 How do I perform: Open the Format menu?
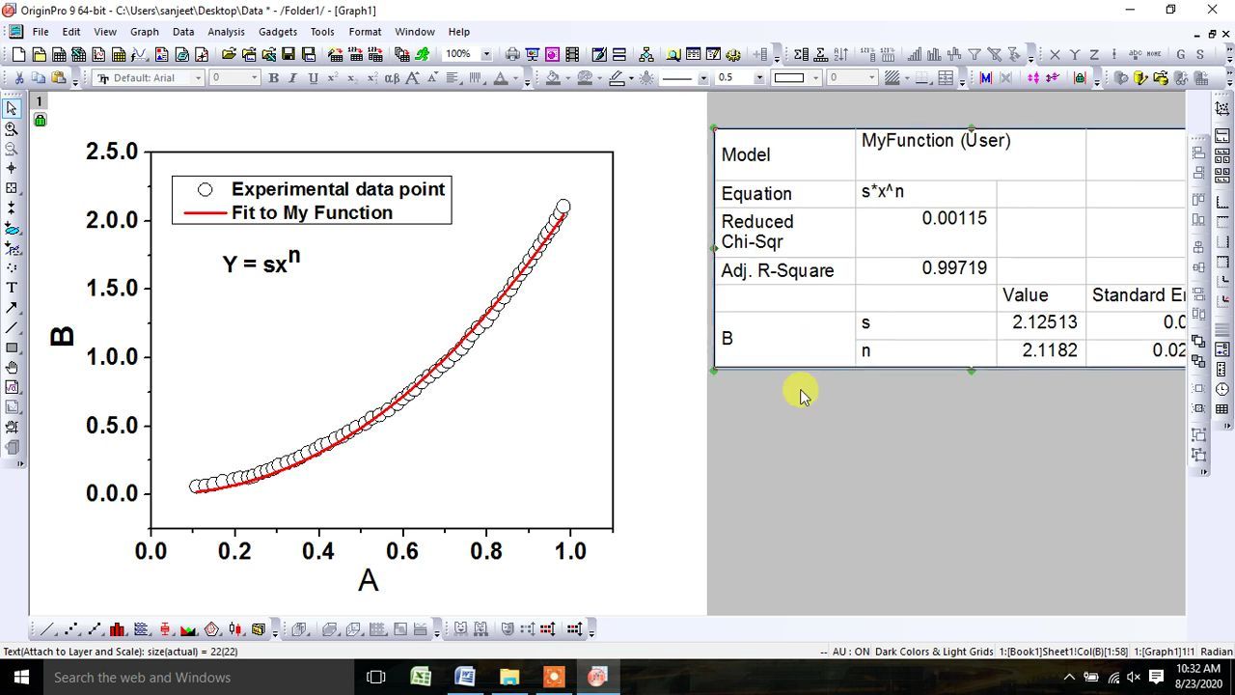tap(365, 32)
